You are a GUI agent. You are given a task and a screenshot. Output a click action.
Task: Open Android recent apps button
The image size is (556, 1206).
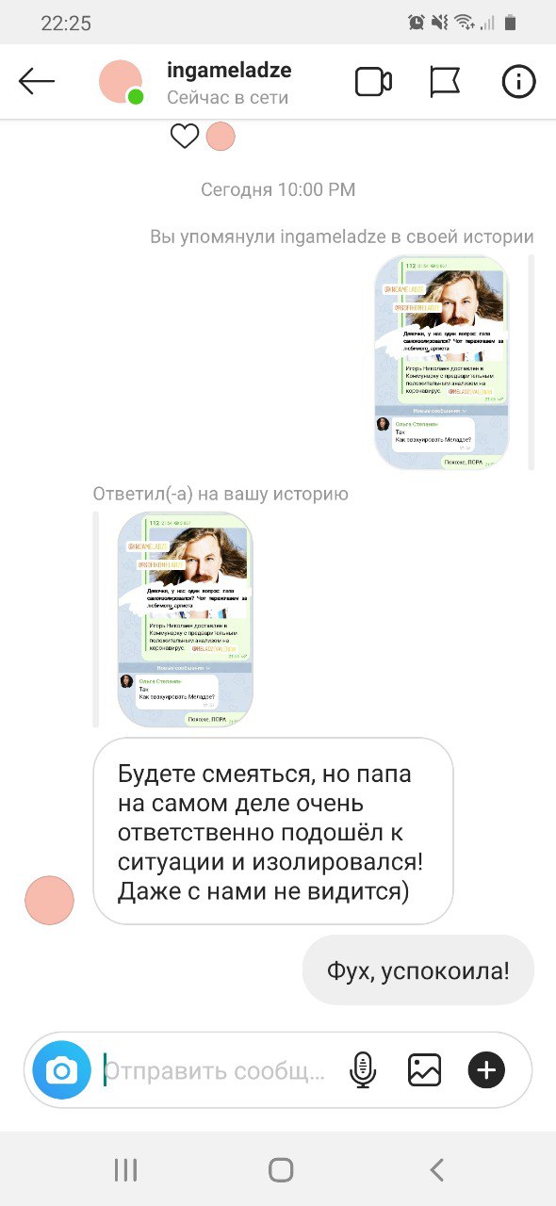pos(125,1169)
